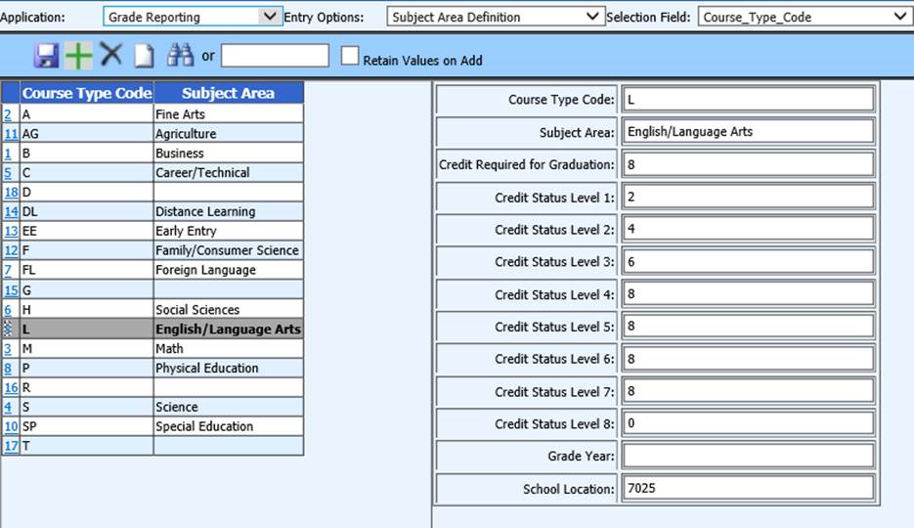
Task: Click the School Location field
Action: coord(748,488)
